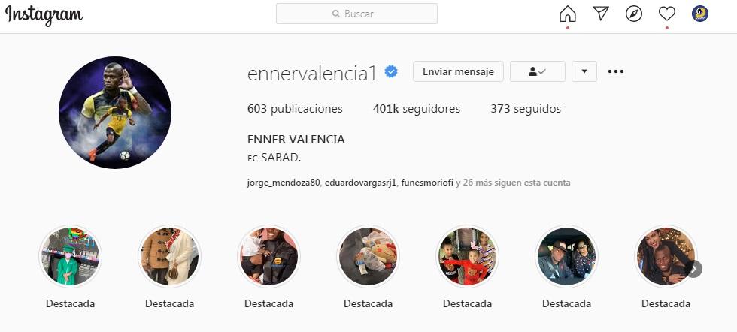Show next highlights with the arrow
Viewport: 737px width, 332px height.
[x=693, y=269]
